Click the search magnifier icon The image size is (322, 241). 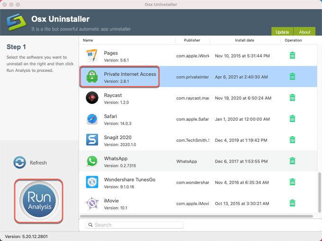(90, 225)
